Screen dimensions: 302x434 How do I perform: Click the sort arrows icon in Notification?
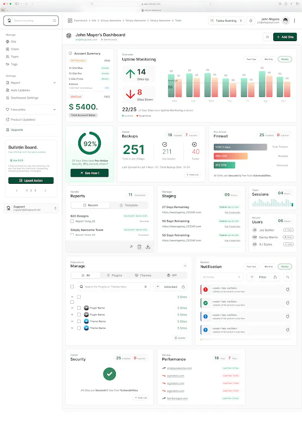click(288, 277)
